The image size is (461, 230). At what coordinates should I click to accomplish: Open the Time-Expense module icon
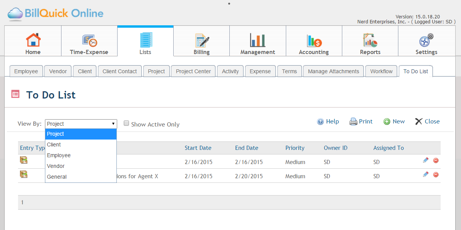[90, 40]
